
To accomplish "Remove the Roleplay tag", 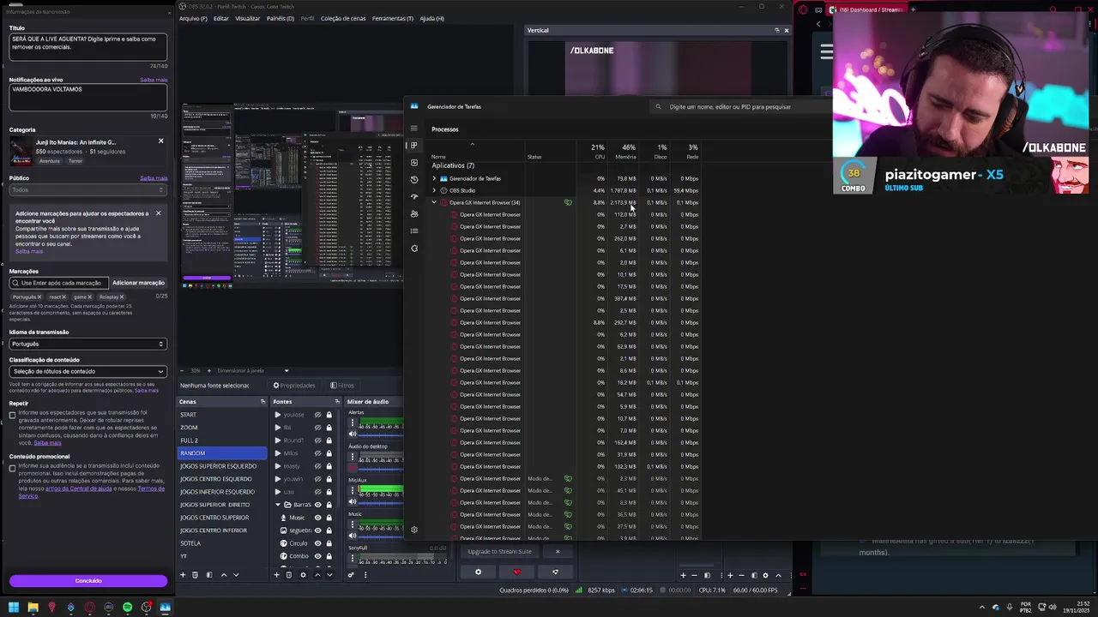I will pos(121,297).
